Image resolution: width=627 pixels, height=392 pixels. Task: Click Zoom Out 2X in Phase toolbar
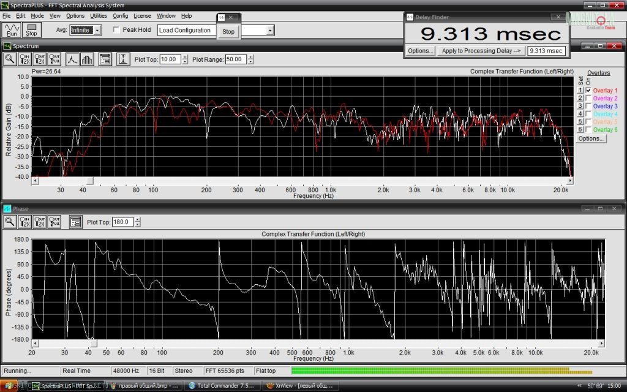(x=40, y=222)
